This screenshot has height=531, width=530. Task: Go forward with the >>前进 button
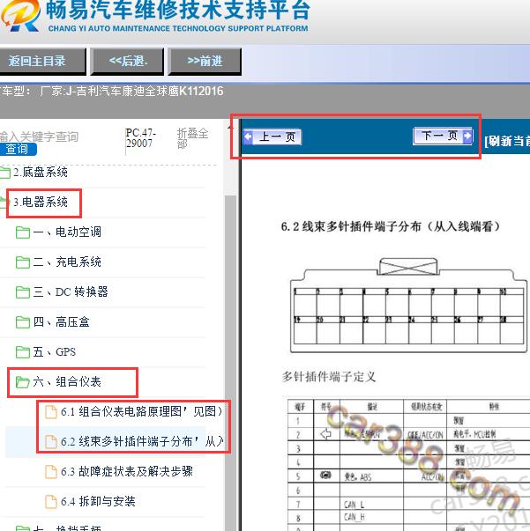coord(205,62)
